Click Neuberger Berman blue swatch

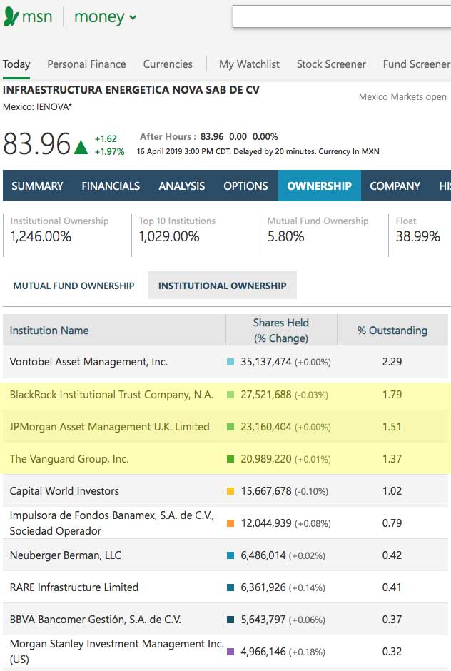[230, 555]
